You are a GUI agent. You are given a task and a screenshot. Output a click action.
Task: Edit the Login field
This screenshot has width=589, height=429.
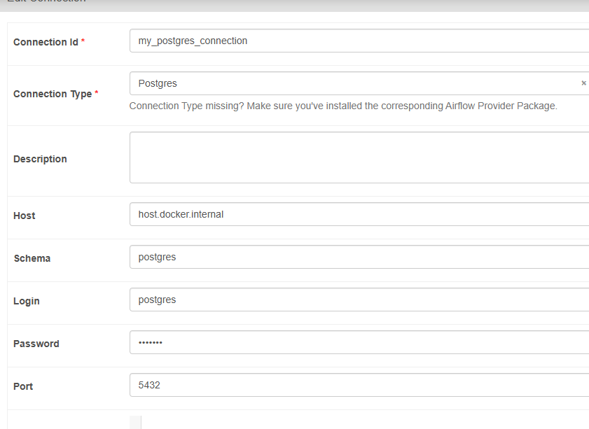359,300
